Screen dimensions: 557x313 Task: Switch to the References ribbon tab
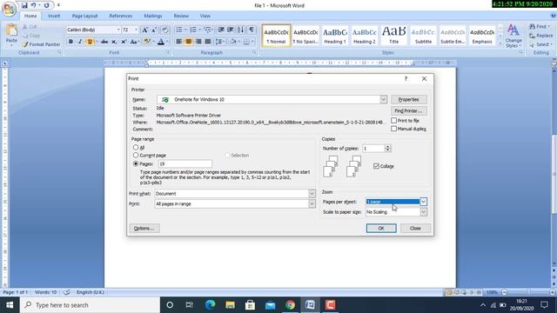(121, 16)
